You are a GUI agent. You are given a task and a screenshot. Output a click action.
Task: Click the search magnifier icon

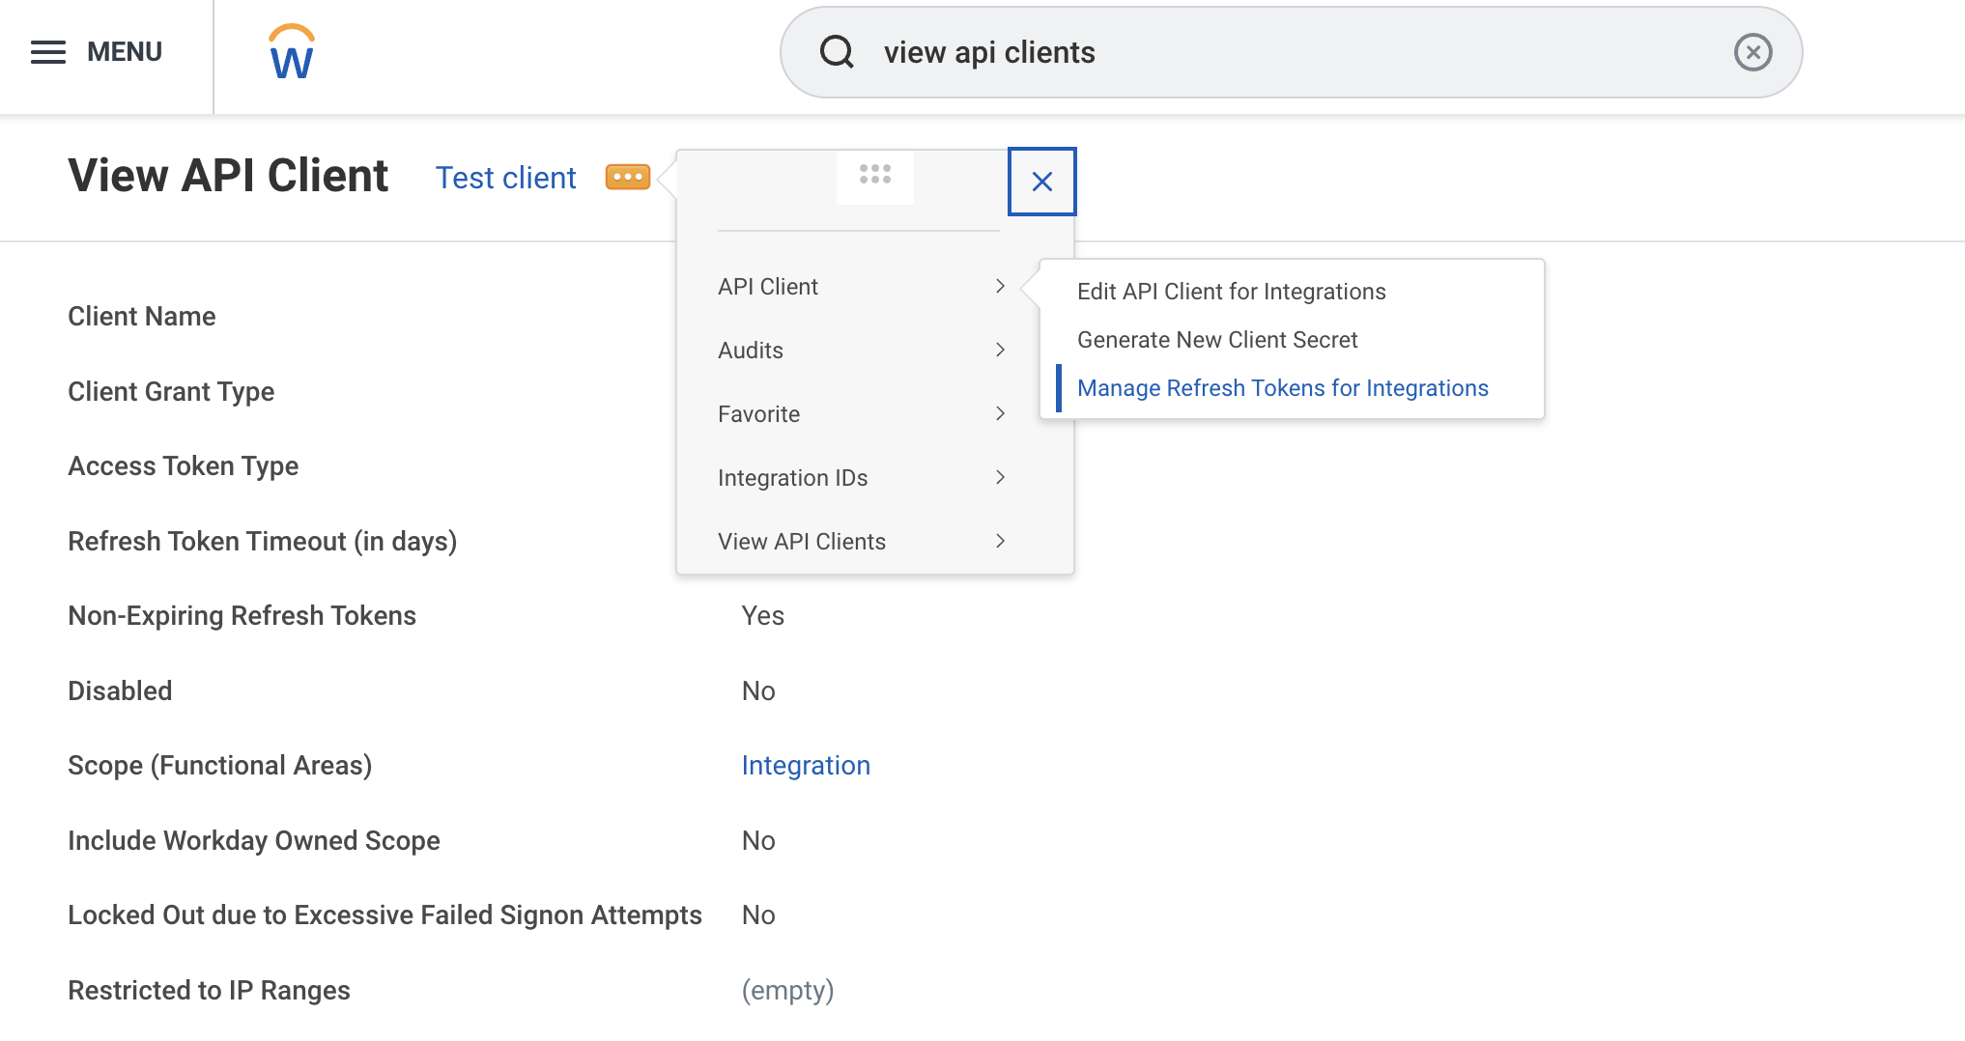coord(837,52)
